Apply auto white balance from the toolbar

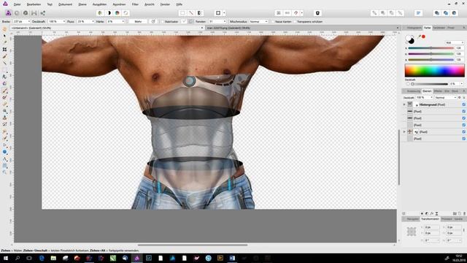(126, 13)
